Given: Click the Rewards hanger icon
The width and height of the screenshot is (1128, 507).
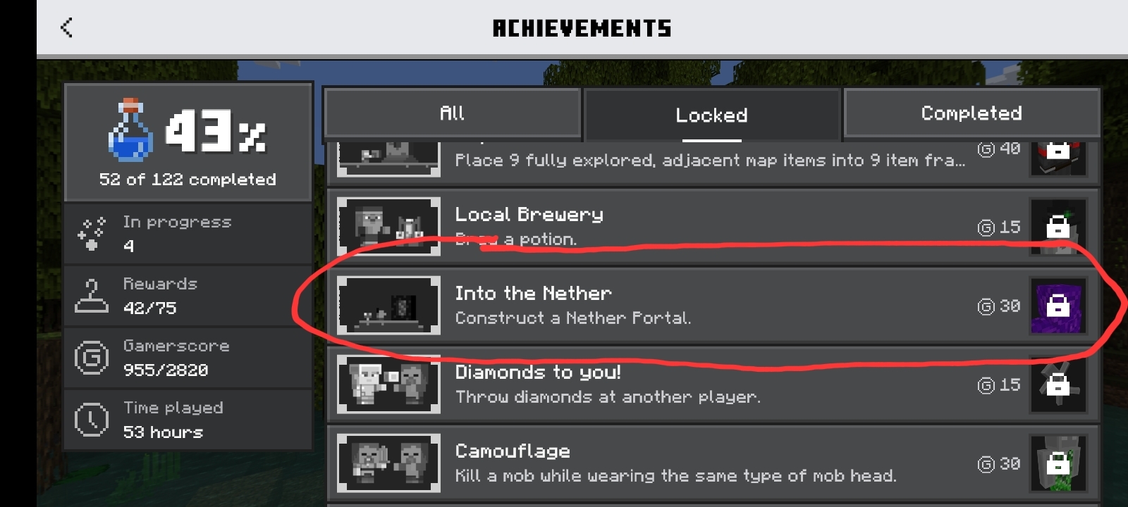Looking at the screenshot, I should tap(92, 296).
